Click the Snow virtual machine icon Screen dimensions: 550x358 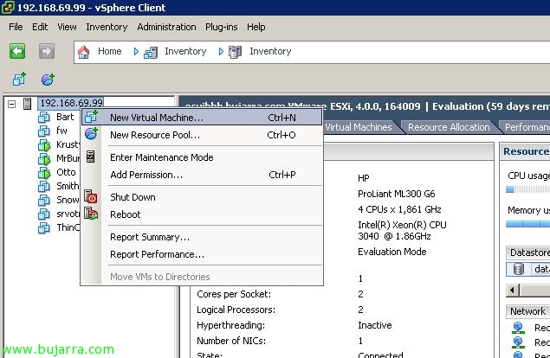(x=44, y=200)
